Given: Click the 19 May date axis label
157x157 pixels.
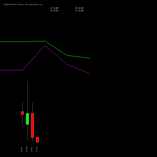Looking at the screenshot, I should click(22, 149).
